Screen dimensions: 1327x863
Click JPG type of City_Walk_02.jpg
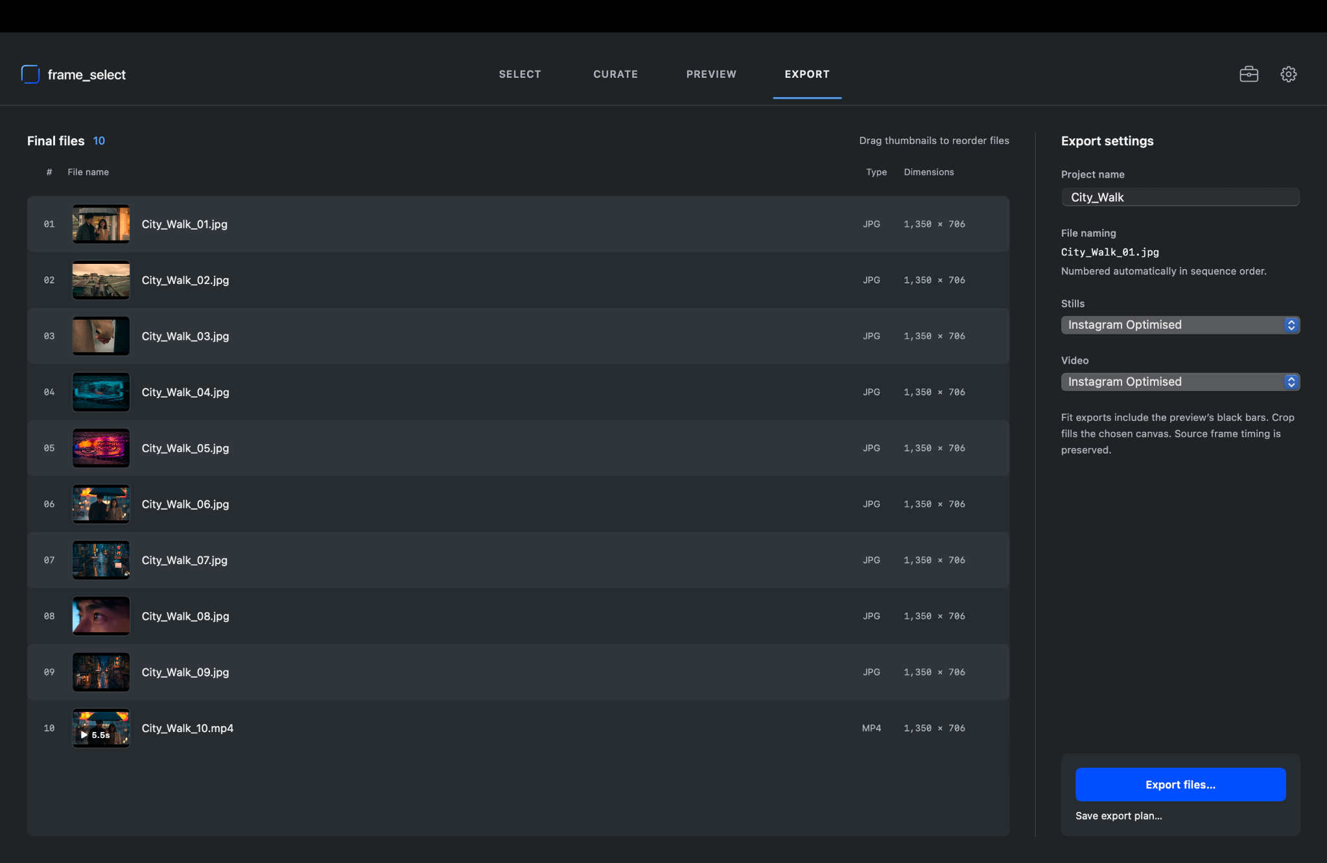click(x=871, y=280)
